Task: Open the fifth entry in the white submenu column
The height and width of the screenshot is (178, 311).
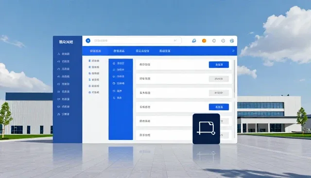Action: click(x=94, y=86)
